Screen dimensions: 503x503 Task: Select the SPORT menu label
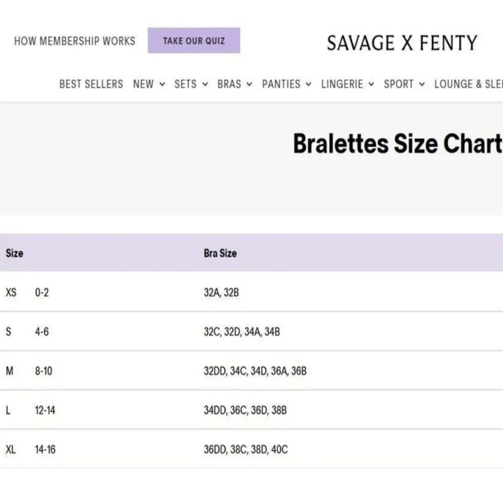[398, 84]
